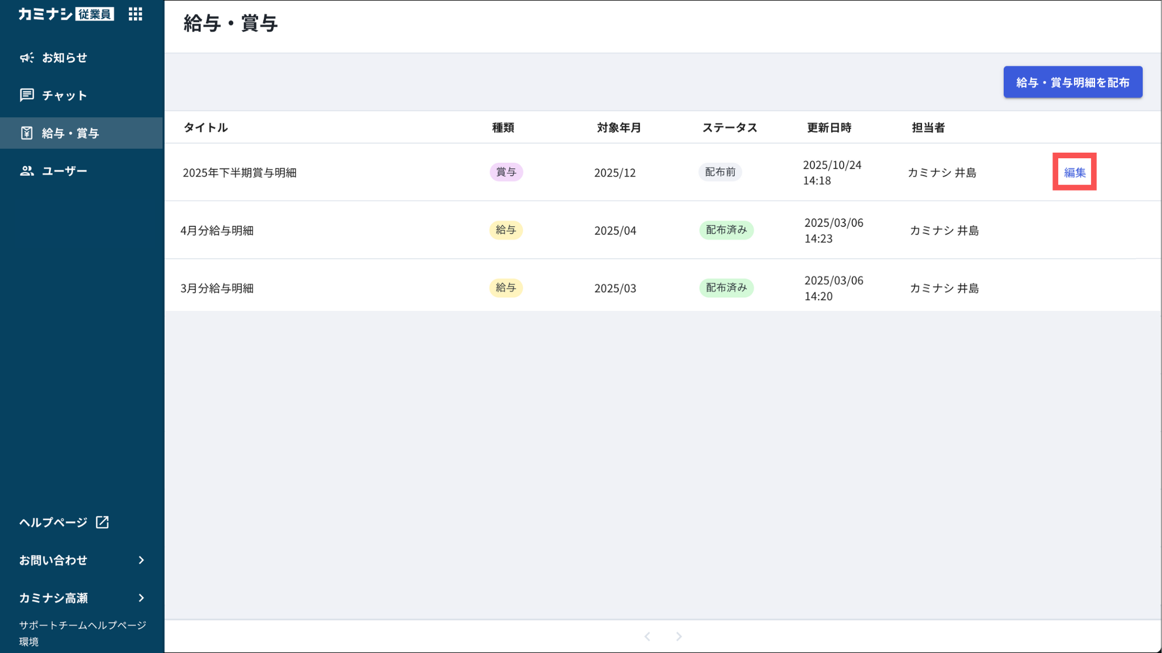This screenshot has height=653, width=1162.
Task: Open the お知らせ menu item
Action: pos(64,57)
